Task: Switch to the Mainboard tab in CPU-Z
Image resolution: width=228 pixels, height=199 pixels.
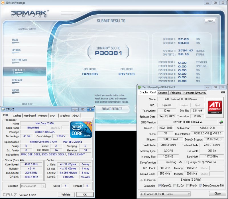Action: click(30, 116)
